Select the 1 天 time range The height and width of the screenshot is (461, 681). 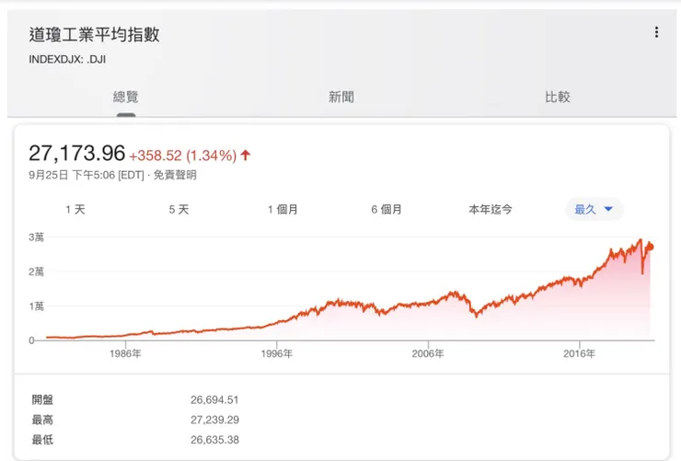75,210
